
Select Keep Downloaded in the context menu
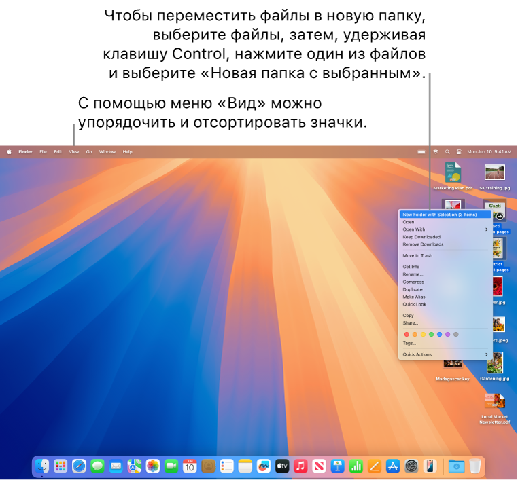pyautogui.click(x=445, y=237)
